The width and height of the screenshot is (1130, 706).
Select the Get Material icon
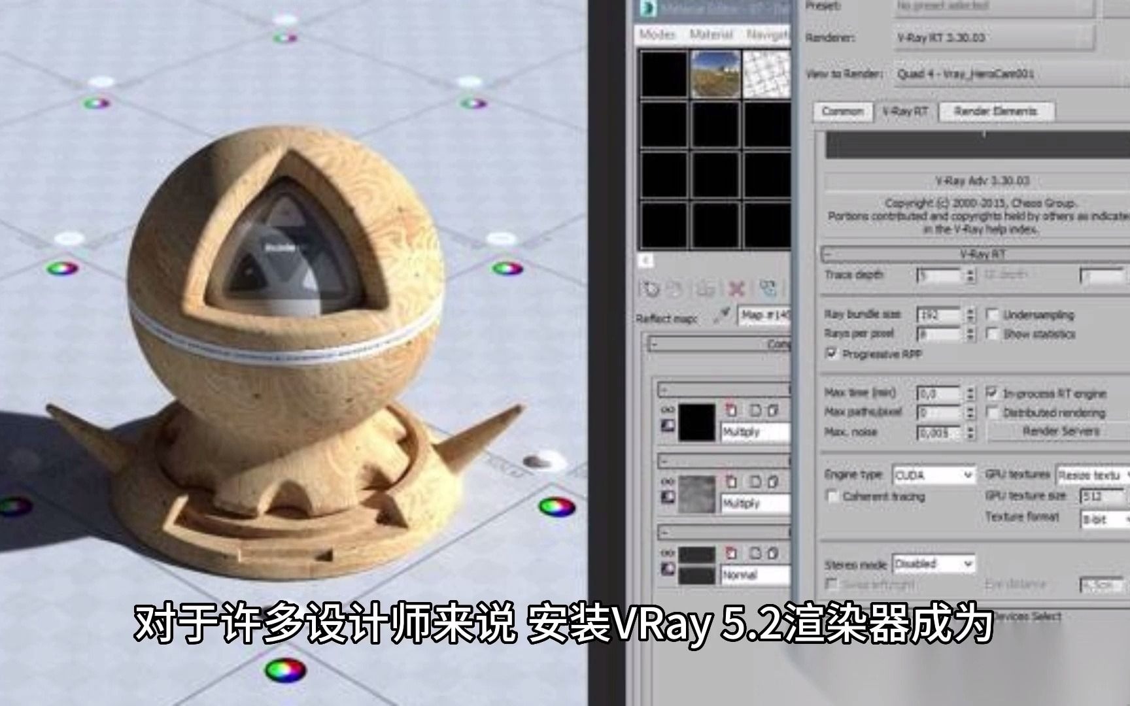pyautogui.click(x=652, y=288)
